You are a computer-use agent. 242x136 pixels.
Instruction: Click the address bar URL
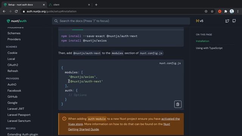click(x=51, y=11)
